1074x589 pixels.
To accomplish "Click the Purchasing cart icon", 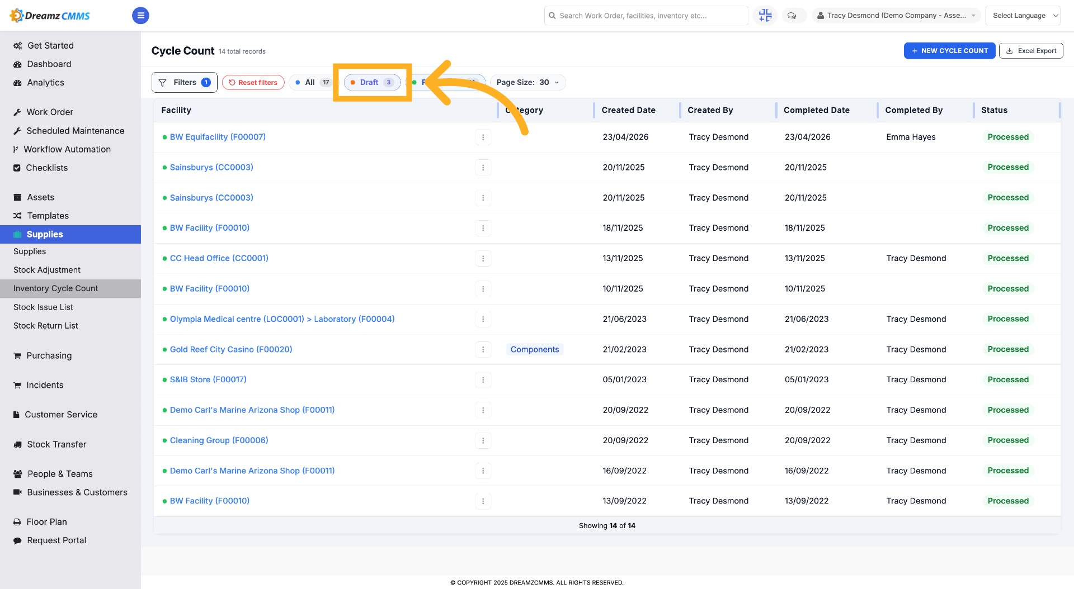I will tap(17, 355).
